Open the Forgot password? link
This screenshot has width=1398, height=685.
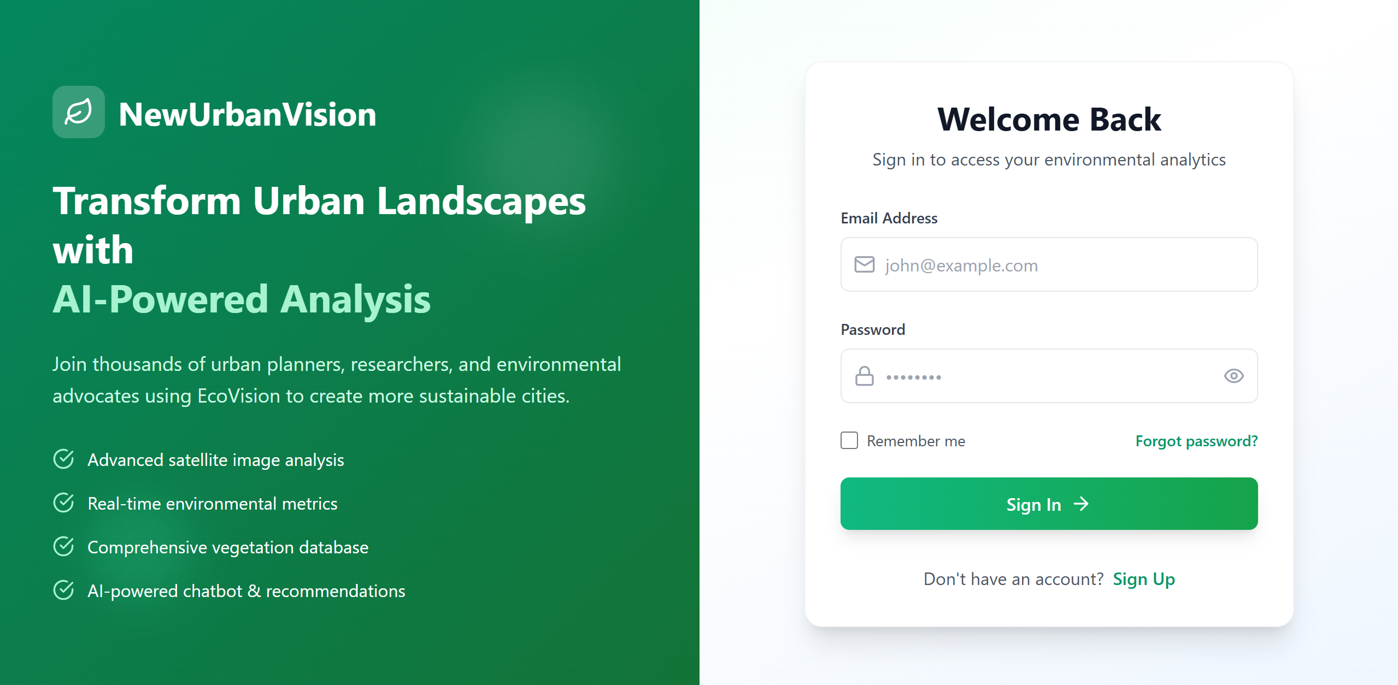[1196, 441]
